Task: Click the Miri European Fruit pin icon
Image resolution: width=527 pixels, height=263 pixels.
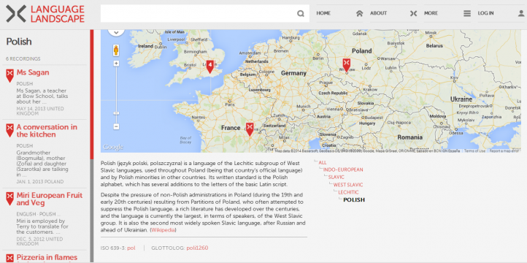Action: coord(9,199)
